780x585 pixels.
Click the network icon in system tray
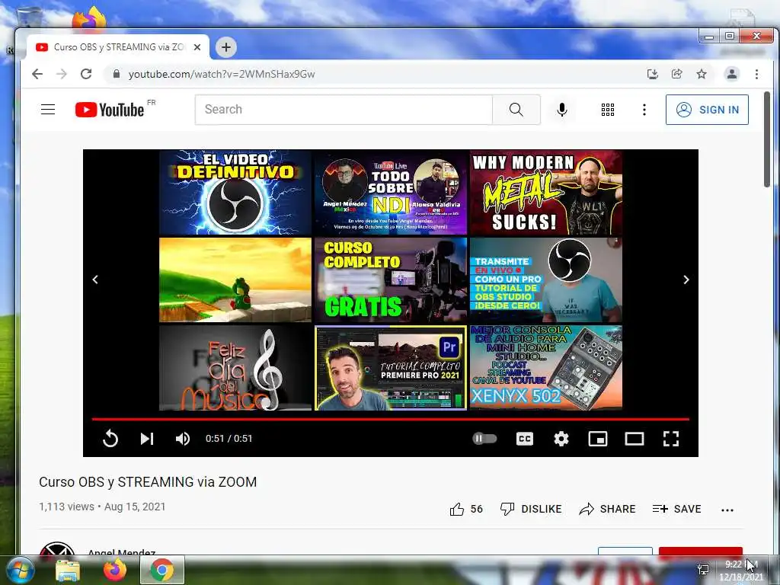pyautogui.click(x=703, y=570)
